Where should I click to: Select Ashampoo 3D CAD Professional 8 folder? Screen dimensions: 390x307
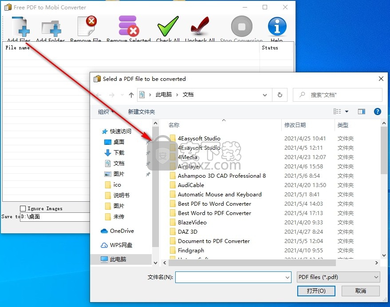(221, 176)
